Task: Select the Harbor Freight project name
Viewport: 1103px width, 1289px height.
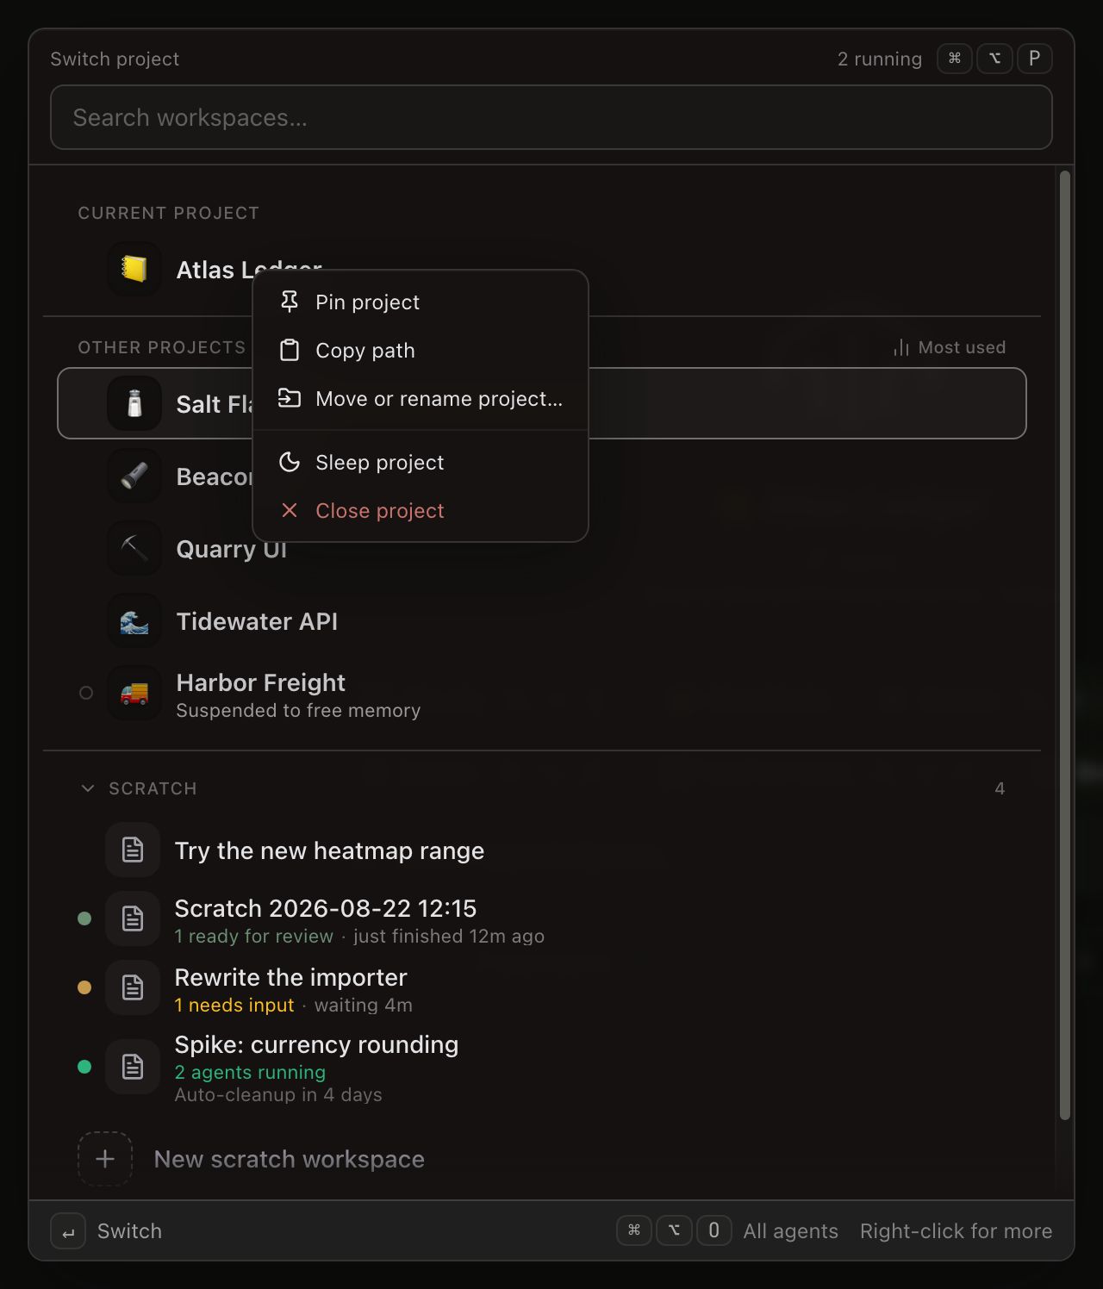Action: pos(260,682)
